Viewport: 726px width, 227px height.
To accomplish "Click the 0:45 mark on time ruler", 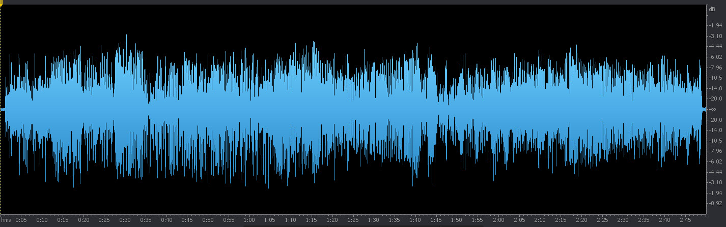I will [x=187, y=220].
